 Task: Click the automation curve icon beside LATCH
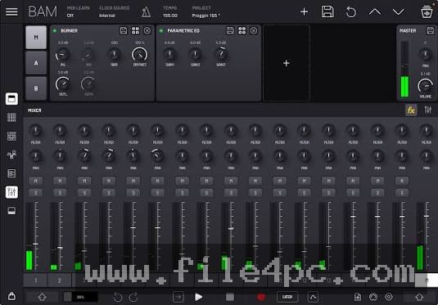313,297
